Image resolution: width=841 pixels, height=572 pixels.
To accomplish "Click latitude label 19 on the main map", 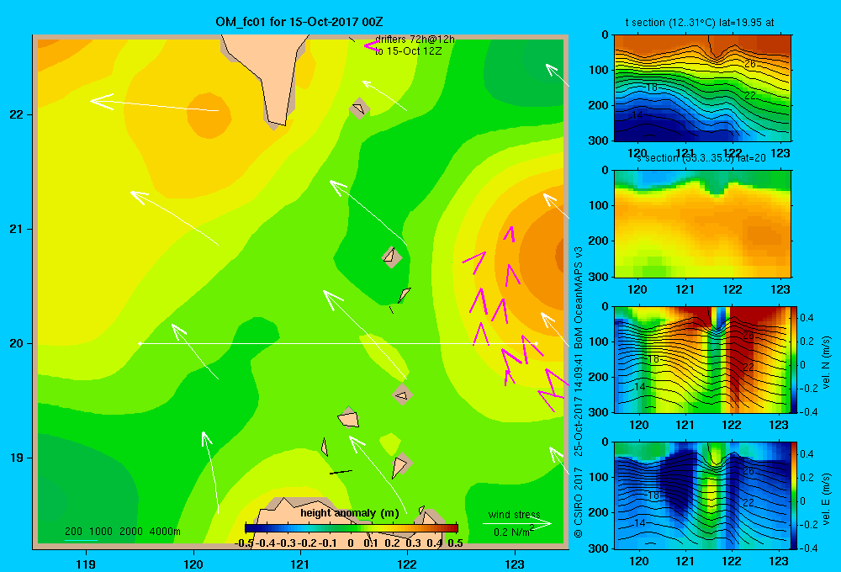I will pos(17,458).
